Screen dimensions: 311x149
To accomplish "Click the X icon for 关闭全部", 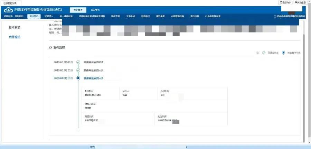I will [296, 2].
